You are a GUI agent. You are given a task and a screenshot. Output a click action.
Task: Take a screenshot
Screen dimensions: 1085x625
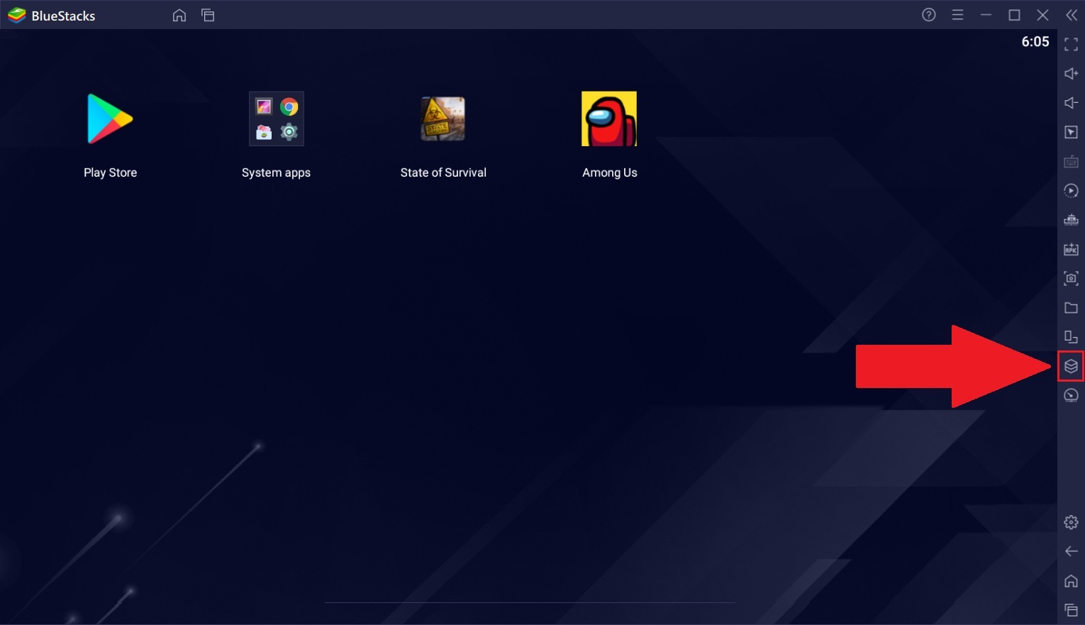point(1072,278)
